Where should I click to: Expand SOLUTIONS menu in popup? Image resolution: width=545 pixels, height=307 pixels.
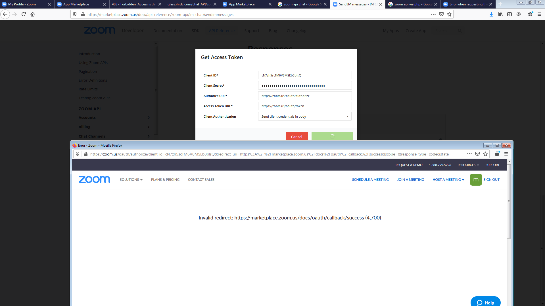(x=131, y=180)
